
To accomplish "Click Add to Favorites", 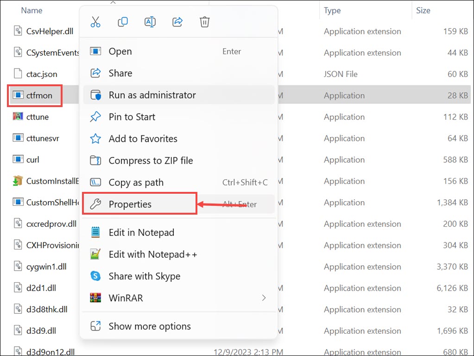I will point(142,139).
